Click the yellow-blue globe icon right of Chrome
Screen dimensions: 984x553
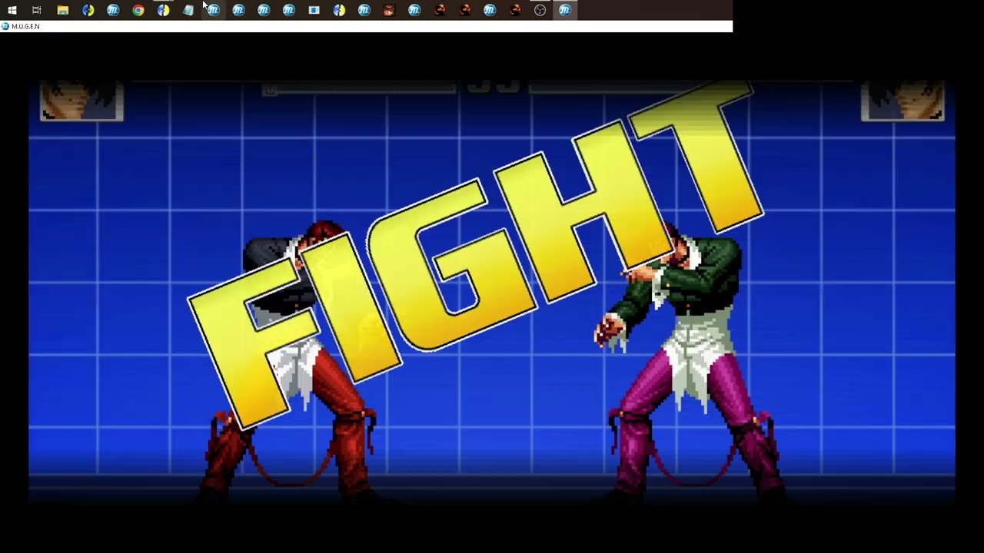164,10
